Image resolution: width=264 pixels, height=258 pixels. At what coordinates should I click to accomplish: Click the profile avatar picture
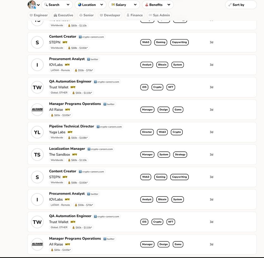coord(32,4)
